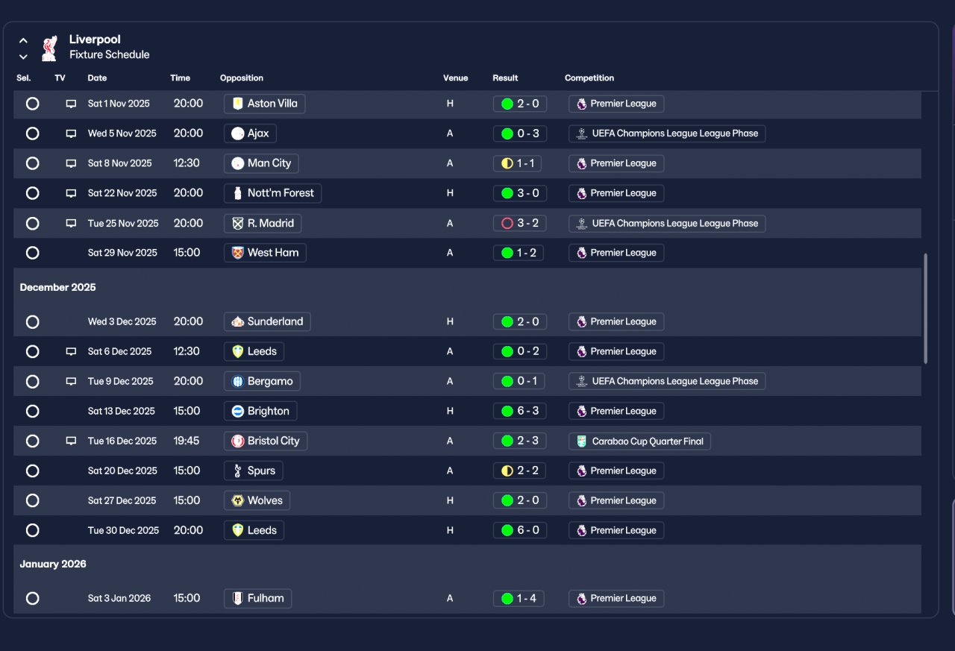This screenshot has height=651, width=955.
Task: Click the down chevron beside Fixture Schedule
Action: pos(23,57)
